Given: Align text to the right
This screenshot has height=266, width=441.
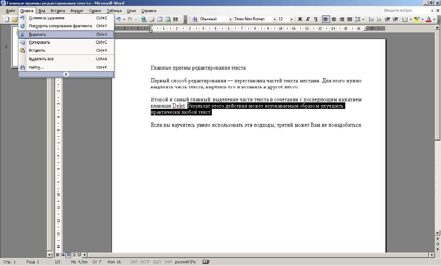Looking at the screenshot, I should coord(342,19).
